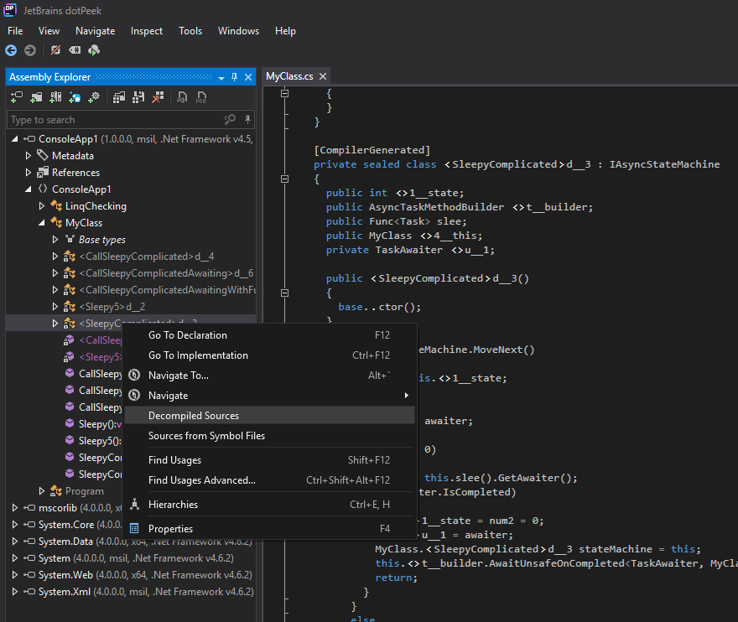This screenshot has height=622, width=738.
Task: Select the Open Folder toolbar icon
Action: point(35,97)
